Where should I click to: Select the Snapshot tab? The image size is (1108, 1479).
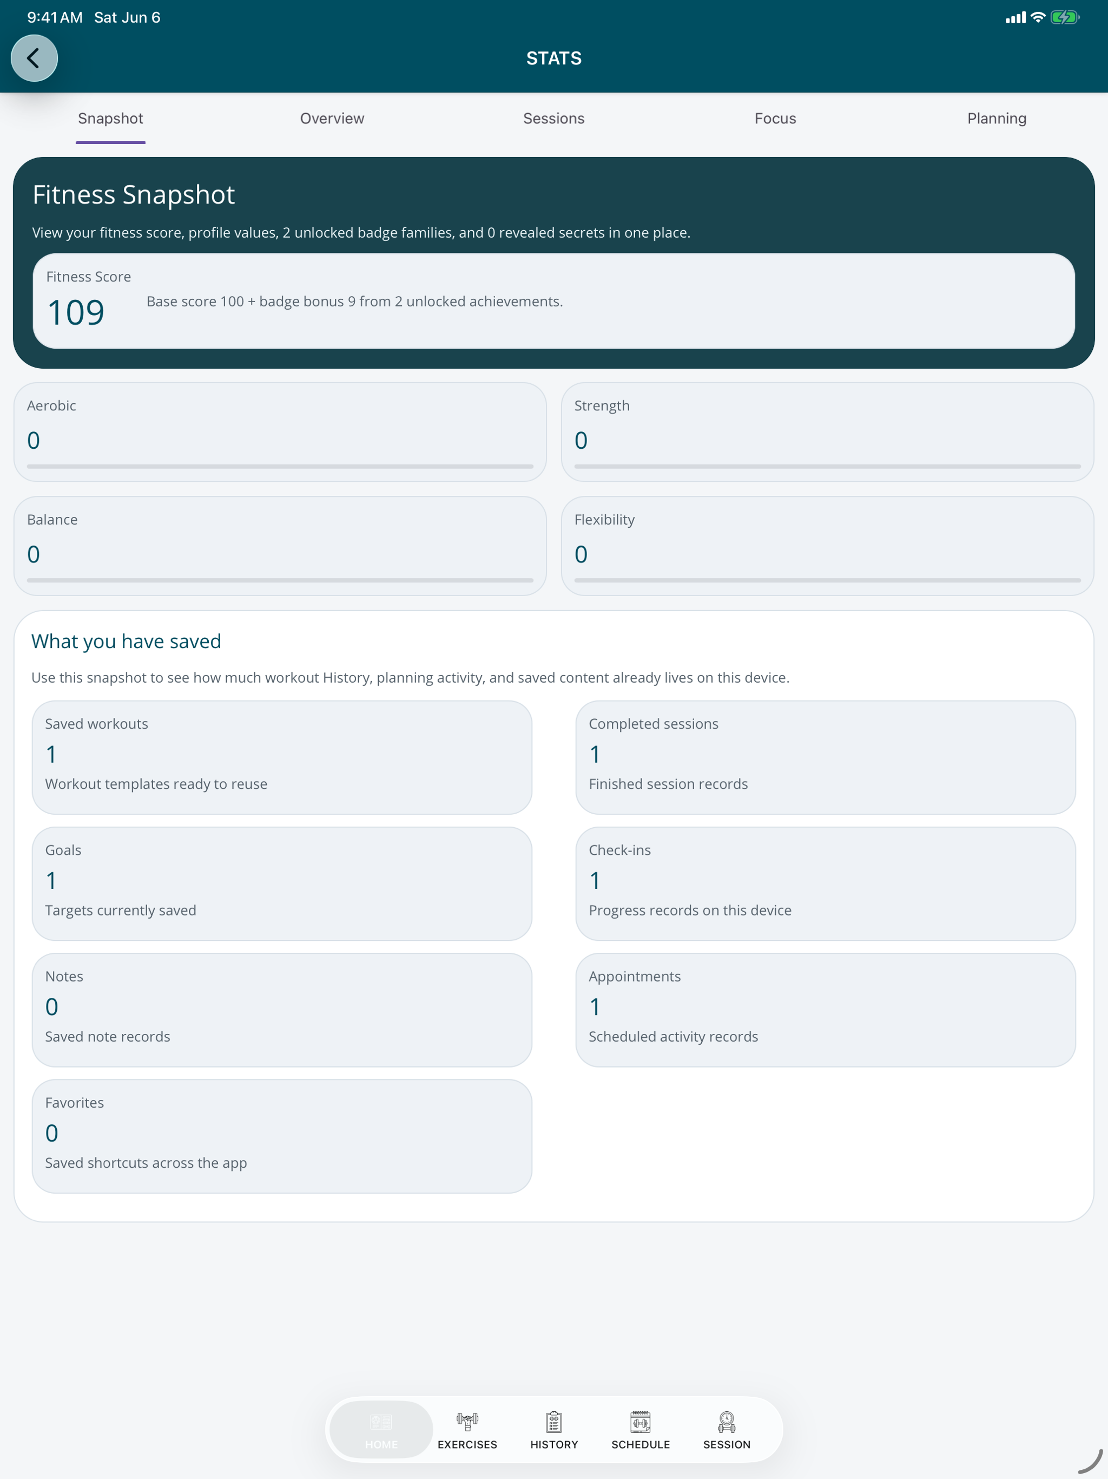coord(110,119)
